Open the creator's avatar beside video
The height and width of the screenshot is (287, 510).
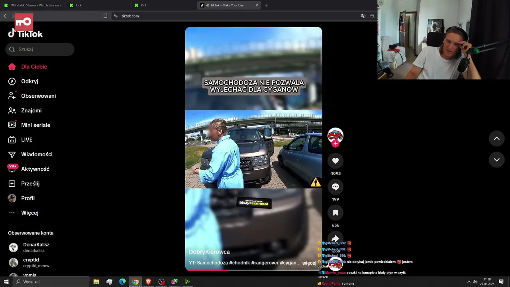pyautogui.click(x=335, y=135)
